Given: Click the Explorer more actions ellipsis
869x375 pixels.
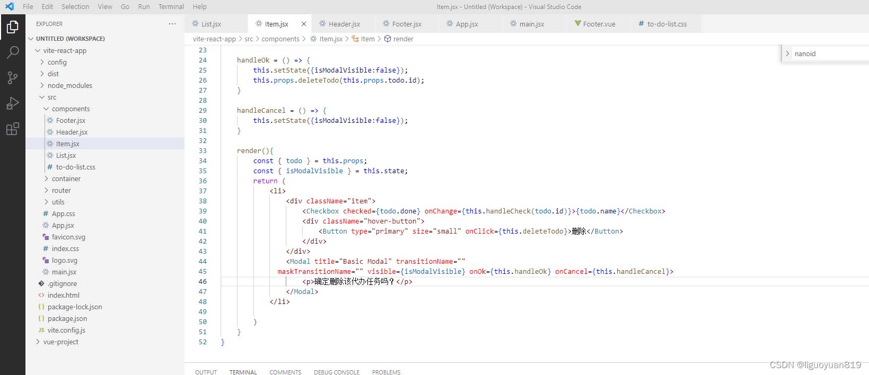Looking at the screenshot, I should pos(172,24).
